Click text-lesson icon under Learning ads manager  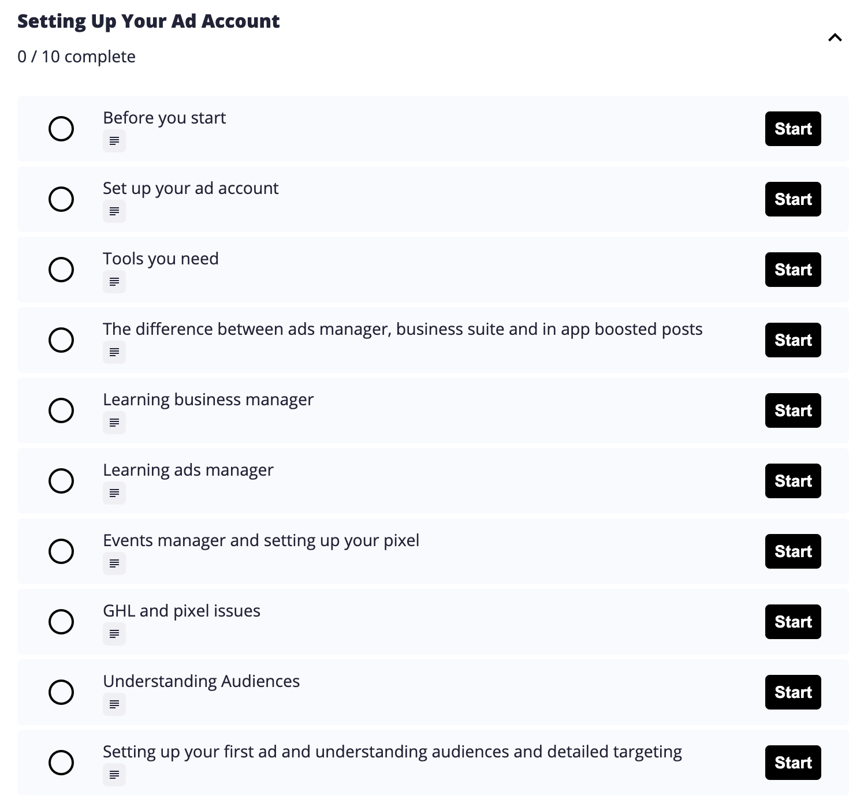[114, 493]
